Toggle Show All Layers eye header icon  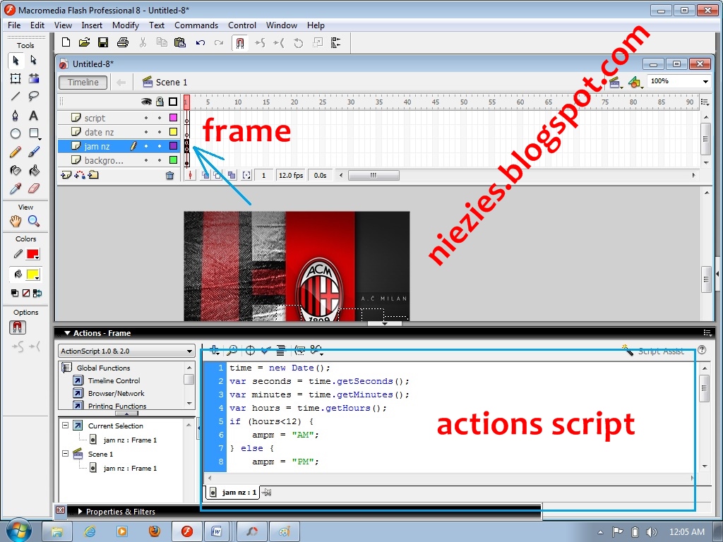[146, 102]
